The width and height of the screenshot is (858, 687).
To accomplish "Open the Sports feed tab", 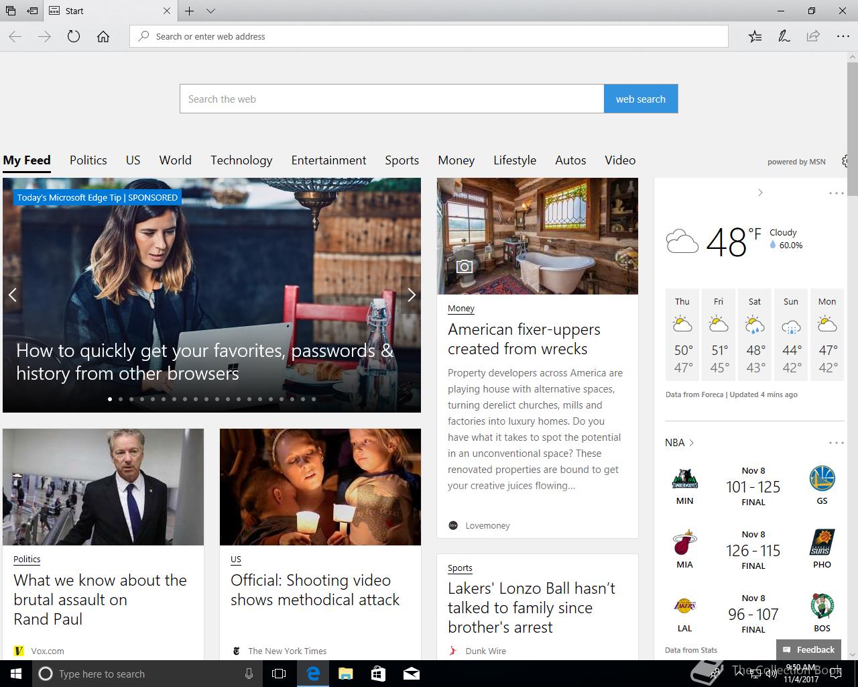I will pos(402,160).
